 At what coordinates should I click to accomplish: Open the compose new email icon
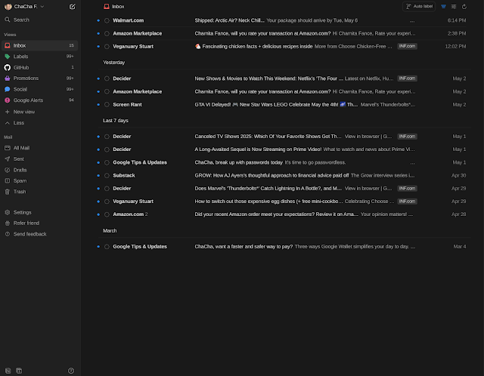tap(73, 7)
